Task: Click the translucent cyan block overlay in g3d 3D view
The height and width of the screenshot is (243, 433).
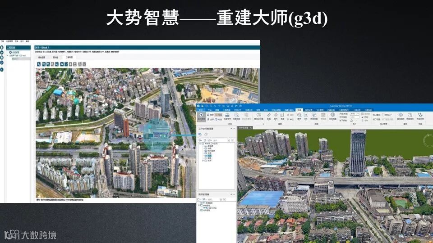Action: pos(157,135)
